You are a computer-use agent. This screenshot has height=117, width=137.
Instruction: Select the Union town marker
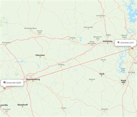(64, 109)
